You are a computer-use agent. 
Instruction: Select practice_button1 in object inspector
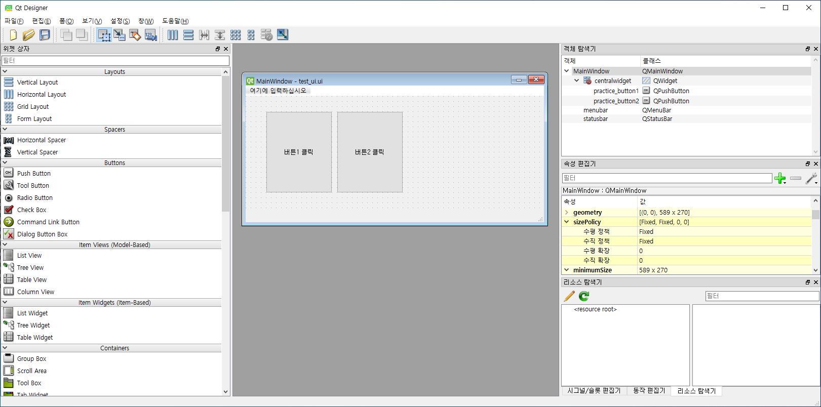tap(616, 91)
